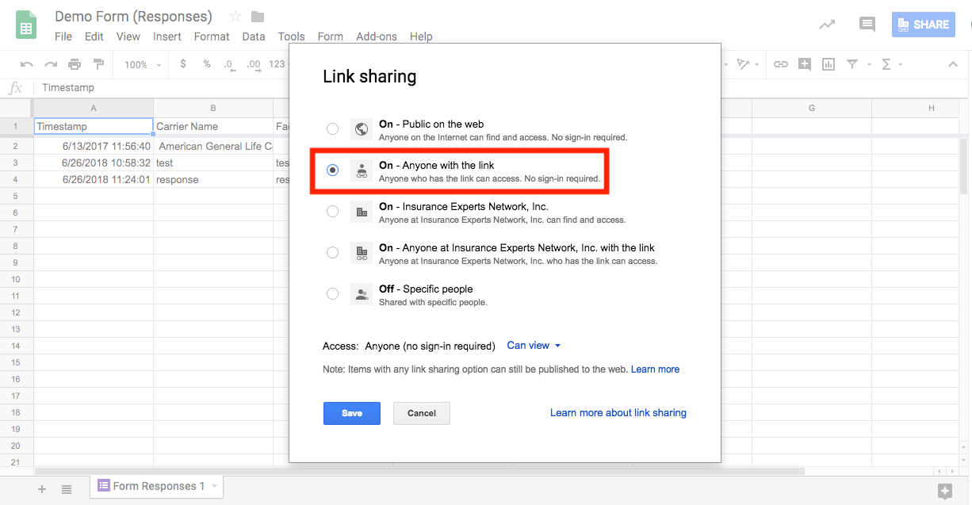
Task: Select On - Public on the web radio
Action: click(x=332, y=129)
